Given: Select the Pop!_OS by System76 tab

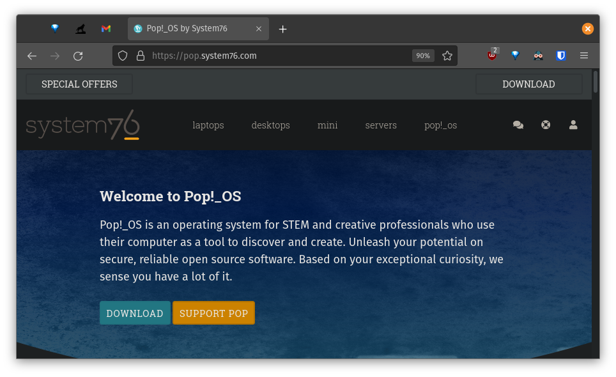Looking at the screenshot, I should point(198,29).
